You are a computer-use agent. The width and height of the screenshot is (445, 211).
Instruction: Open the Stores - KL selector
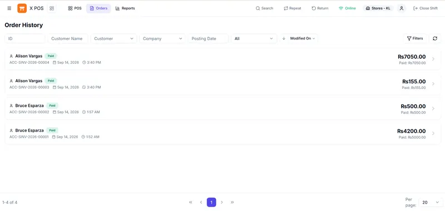click(378, 8)
